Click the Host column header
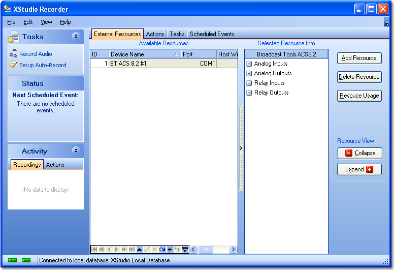This screenshot has width=395, height=271. (x=227, y=54)
